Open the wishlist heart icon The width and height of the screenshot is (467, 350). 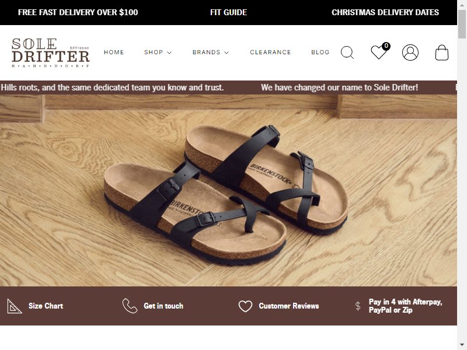[380, 51]
